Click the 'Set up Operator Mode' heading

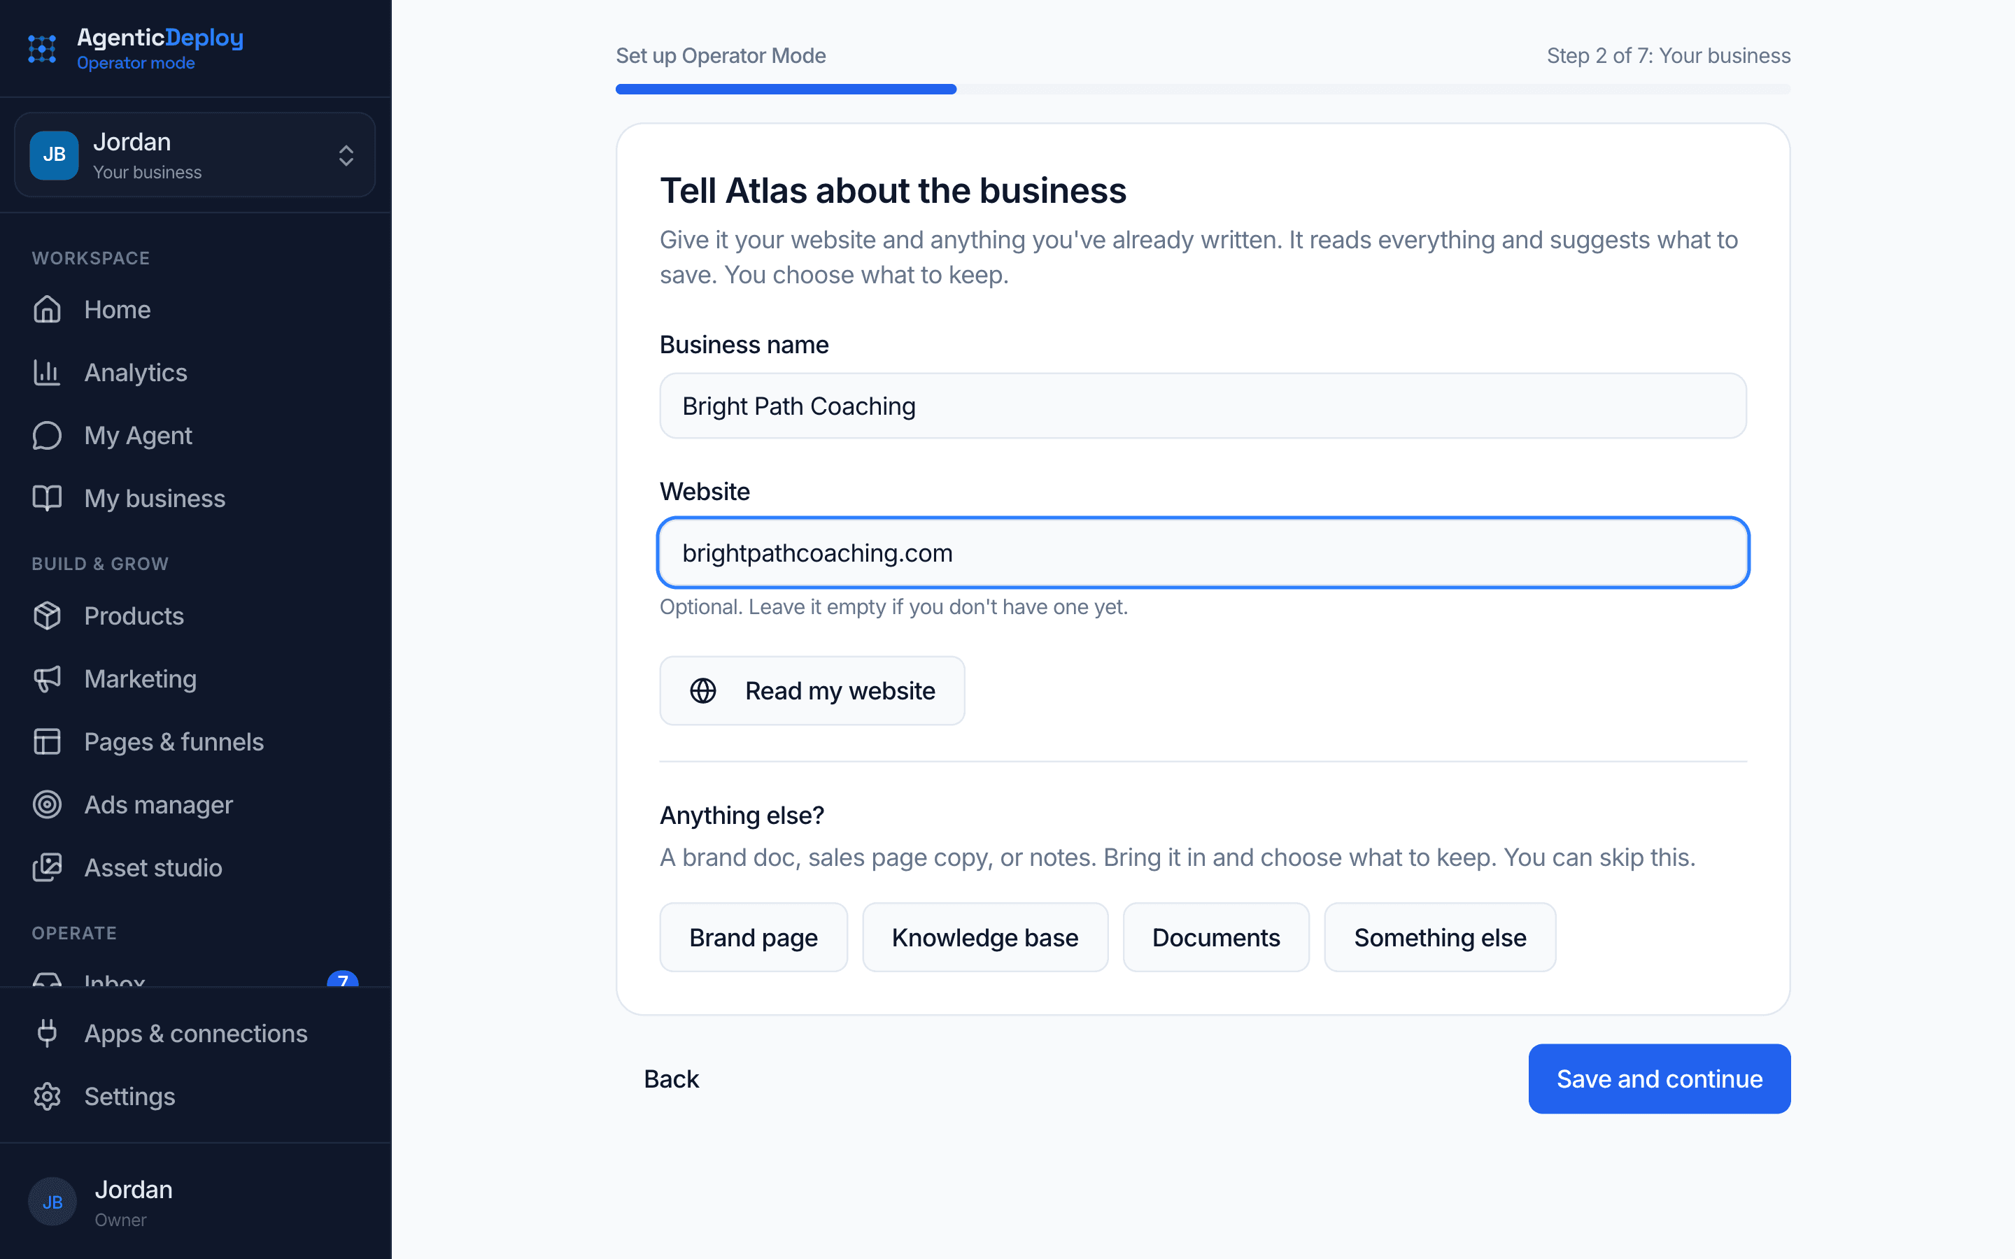coord(721,56)
